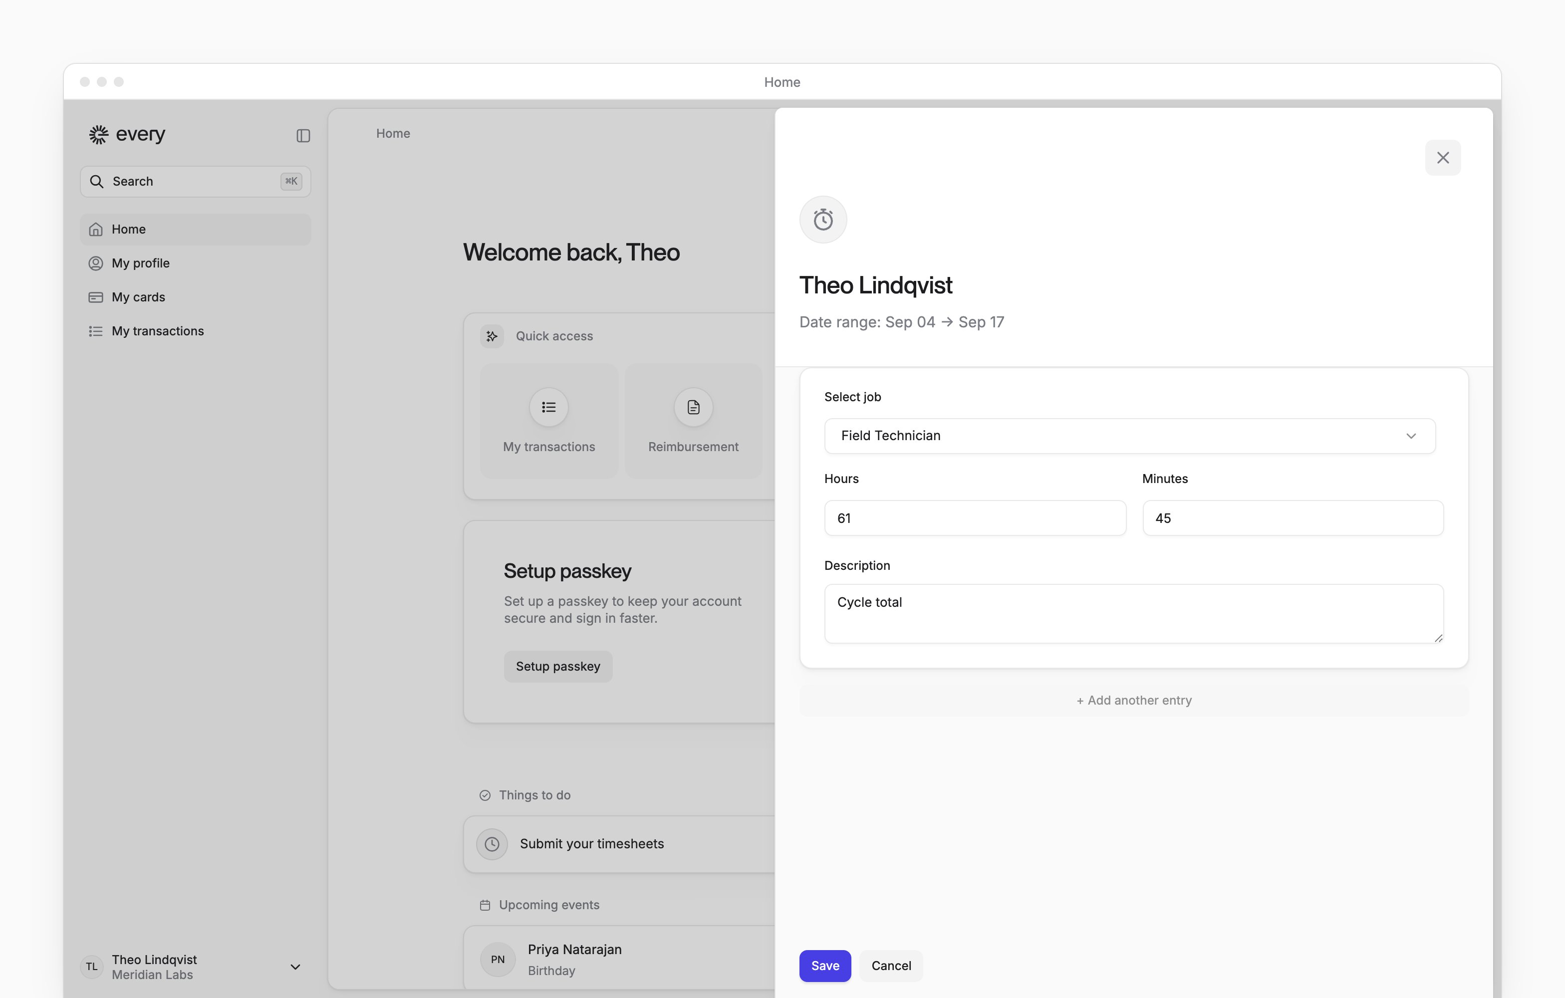
Task: Click the My transactions quick access icon
Action: pos(548,407)
